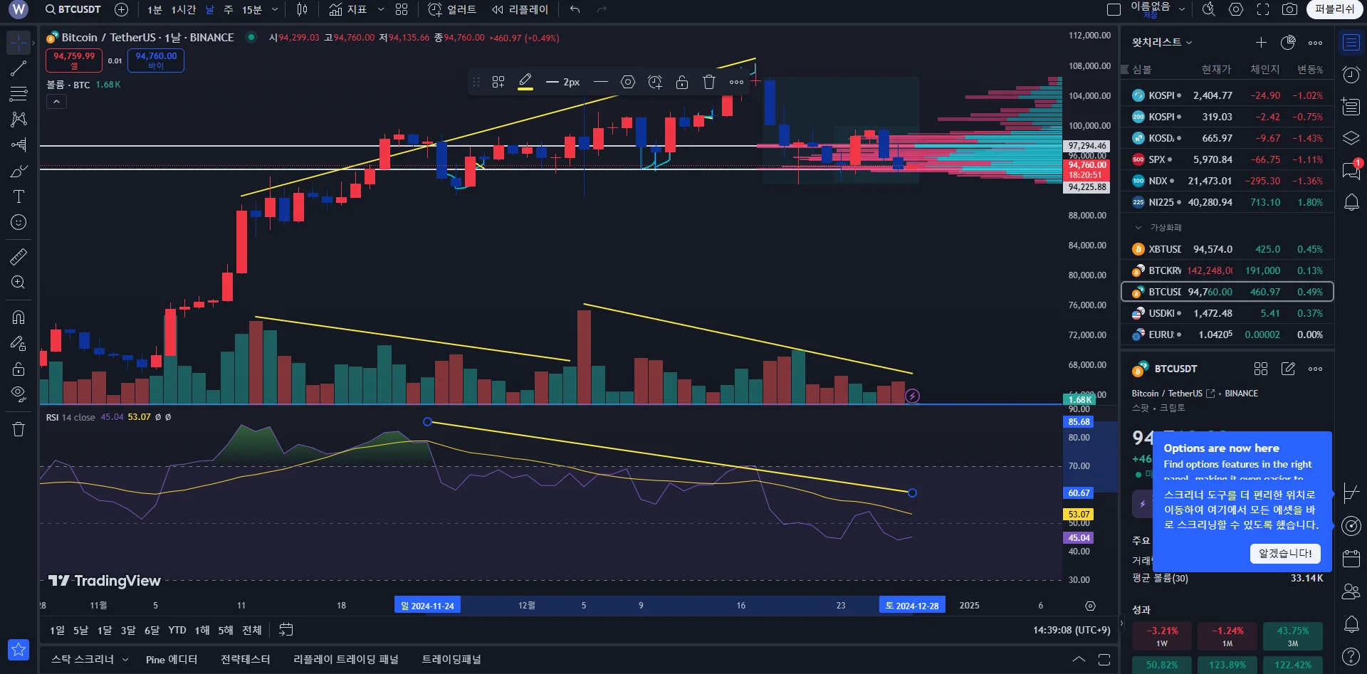Collapse the 가상화폐 watchlist section
The image size is (1367, 674).
coord(1138,228)
